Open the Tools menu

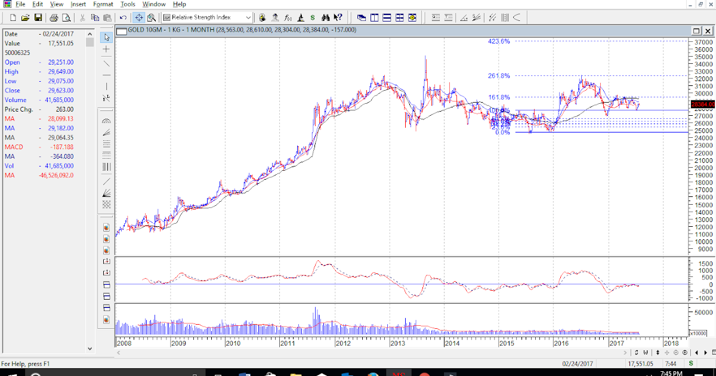point(127,4)
